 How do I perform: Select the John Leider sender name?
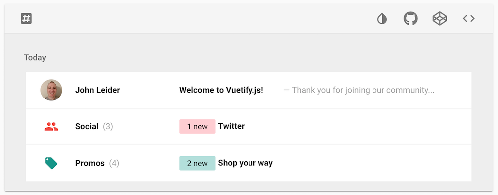(98, 90)
